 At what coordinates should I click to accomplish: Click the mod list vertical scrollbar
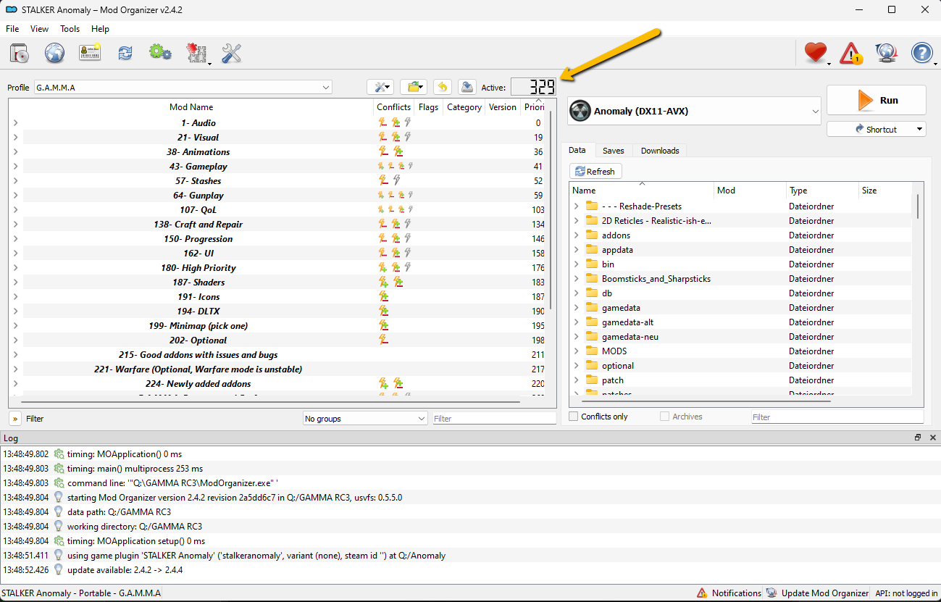(x=551, y=210)
